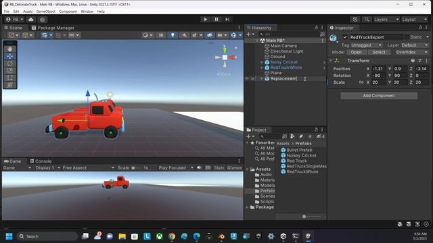Toggle Stats in Game view
The width and height of the screenshot is (433, 243).
(219, 167)
